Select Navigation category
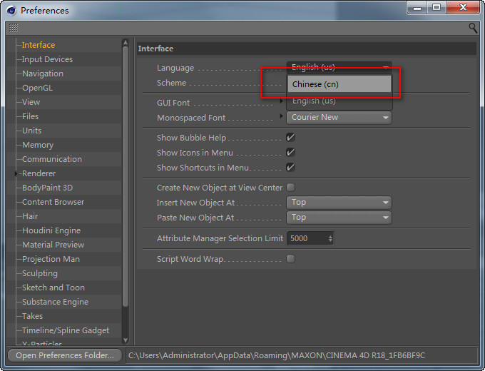Image resolution: width=485 pixels, height=371 pixels. (x=43, y=73)
